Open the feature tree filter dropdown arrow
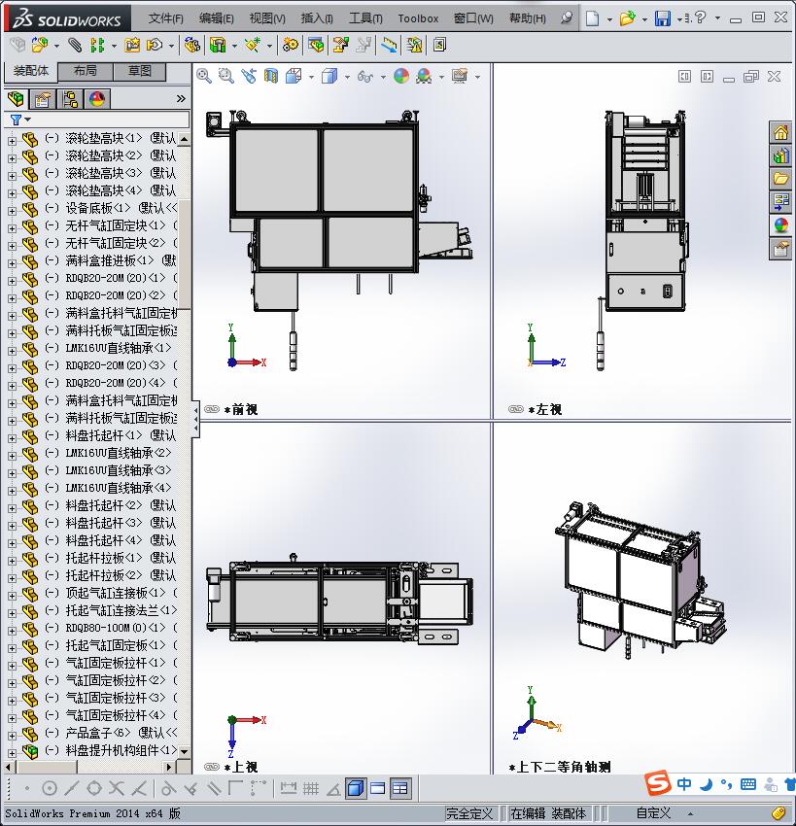 point(28,120)
